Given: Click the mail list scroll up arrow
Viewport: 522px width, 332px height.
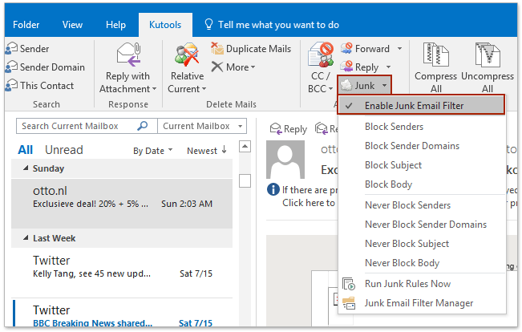Looking at the screenshot, I should tap(245, 146).
